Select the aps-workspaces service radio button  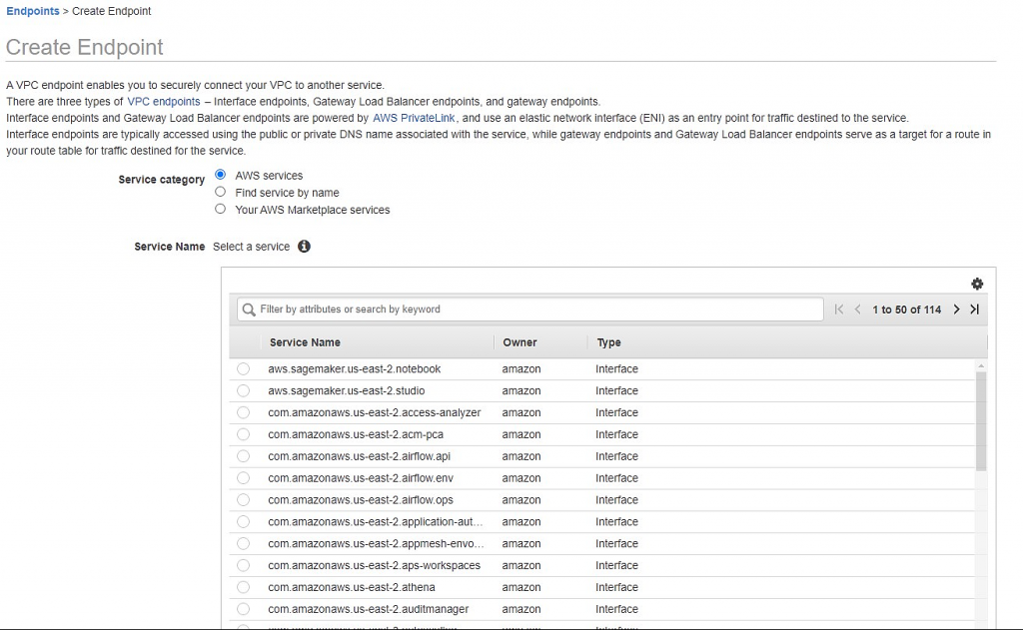tap(244, 565)
